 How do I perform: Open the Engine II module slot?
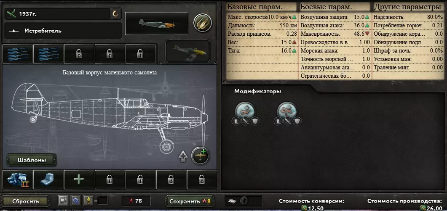point(18,180)
